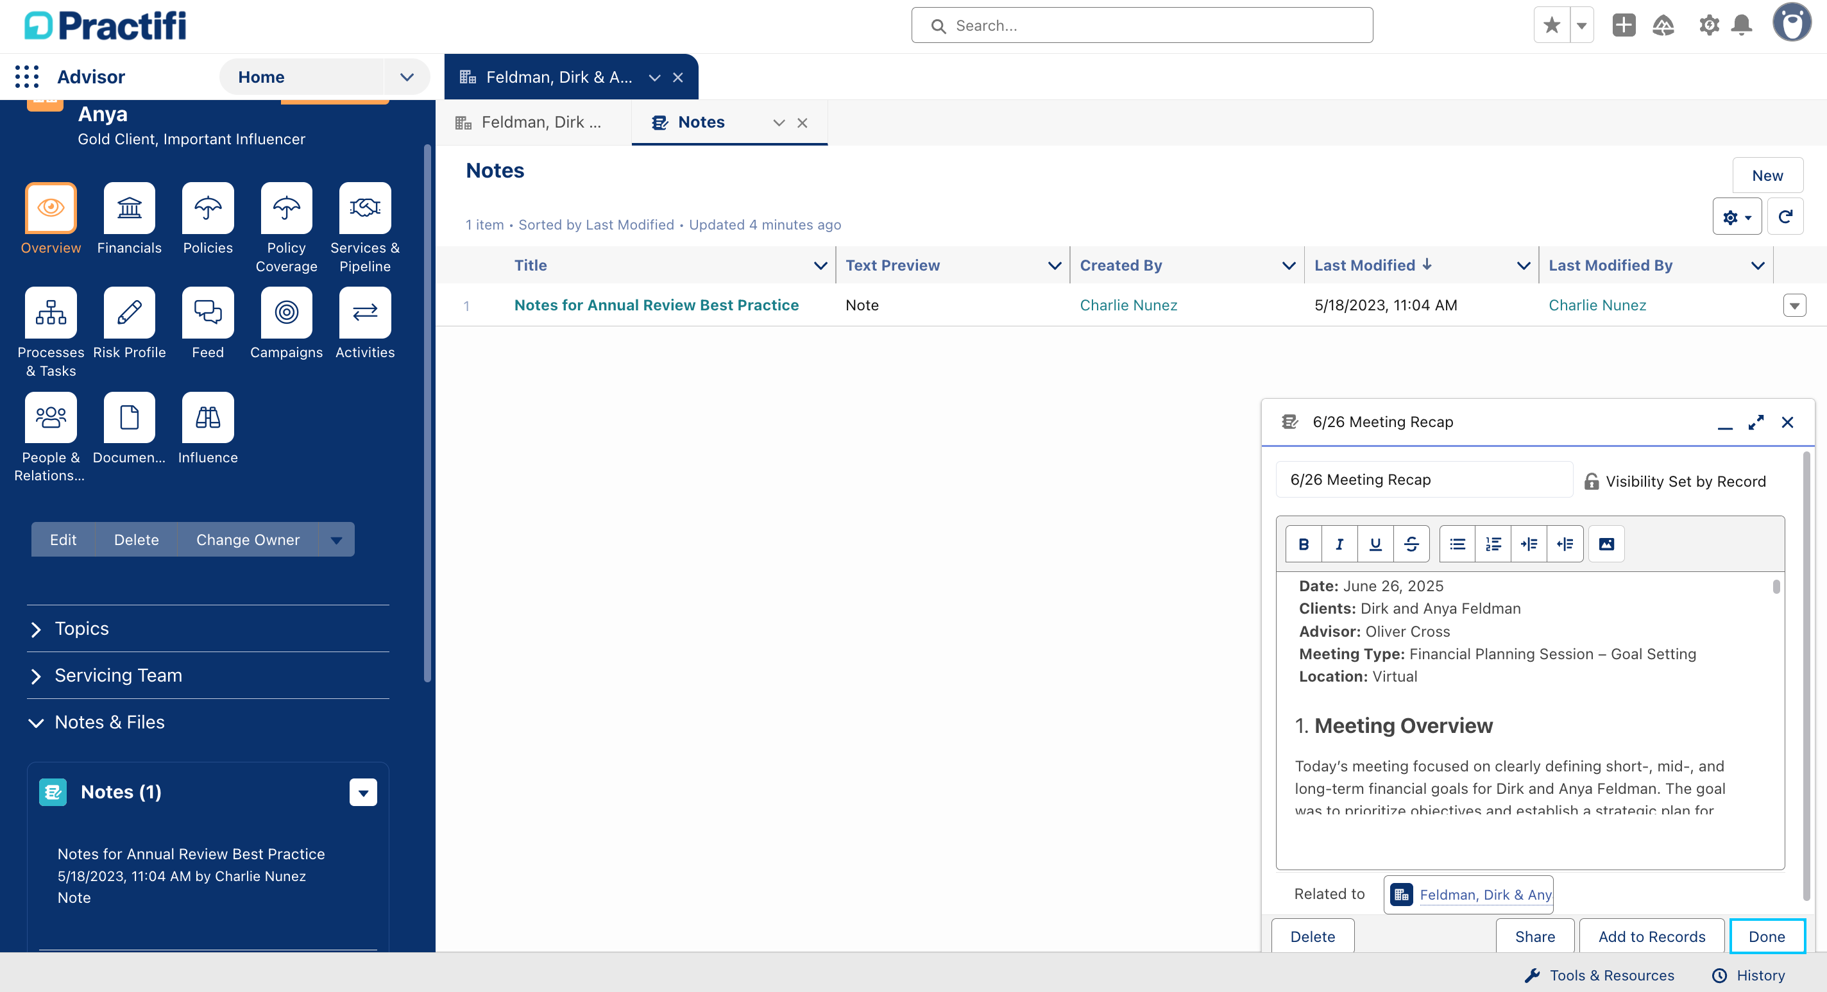The height and width of the screenshot is (992, 1827).
Task: Open Tools & Resources utility item
Action: (x=1599, y=975)
